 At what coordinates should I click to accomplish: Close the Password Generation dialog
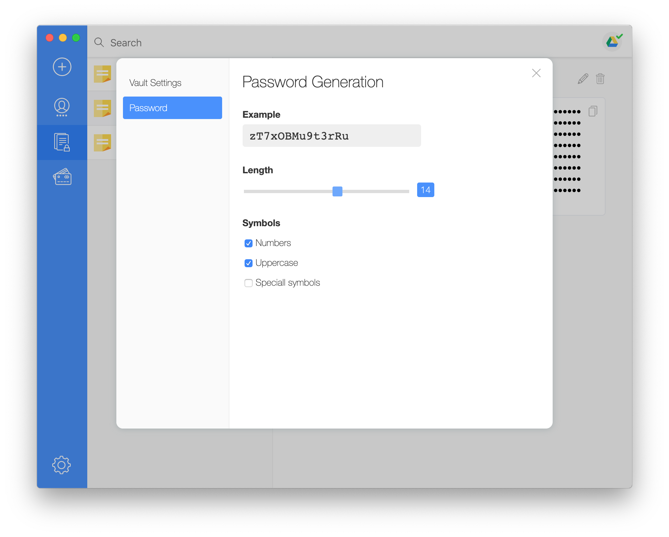[x=536, y=73]
